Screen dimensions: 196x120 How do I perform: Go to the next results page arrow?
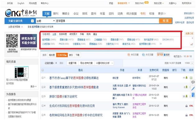pos(192,63)
